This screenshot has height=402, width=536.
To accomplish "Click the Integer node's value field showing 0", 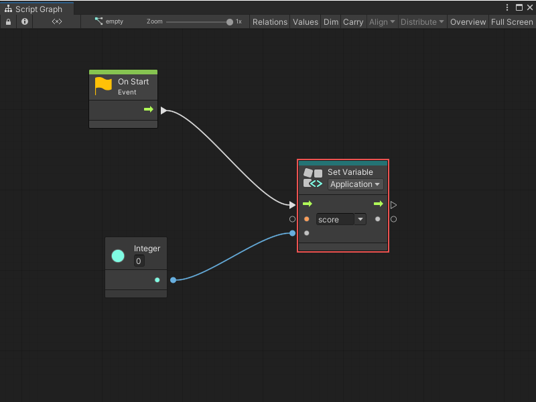I will [x=138, y=261].
